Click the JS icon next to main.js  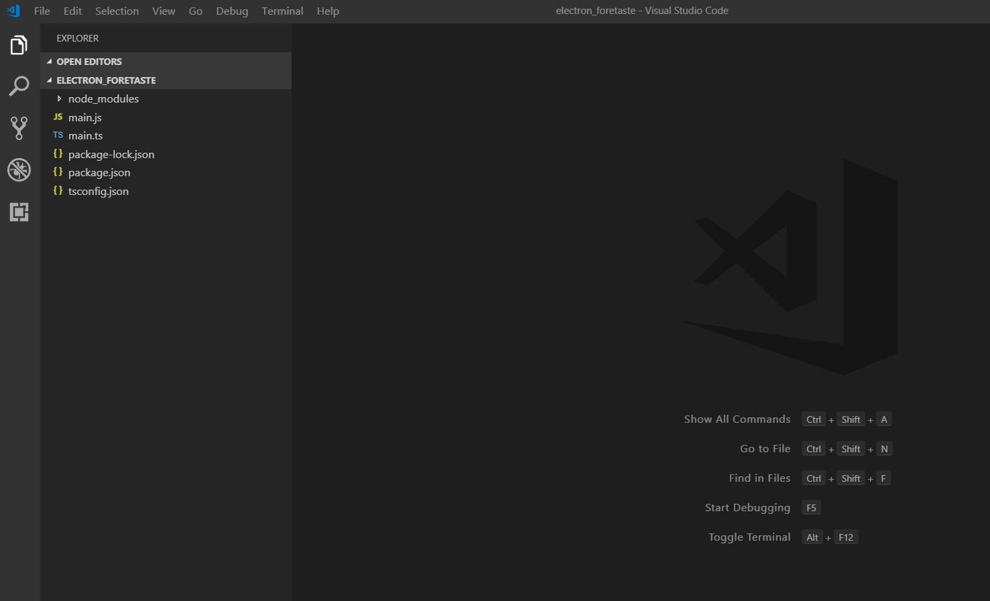click(x=58, y=117)
